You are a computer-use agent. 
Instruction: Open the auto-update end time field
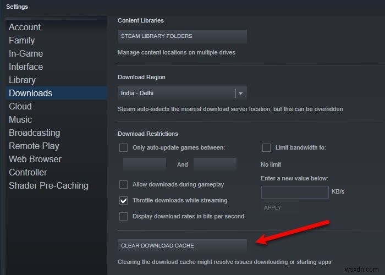click(x=215, y=164)
